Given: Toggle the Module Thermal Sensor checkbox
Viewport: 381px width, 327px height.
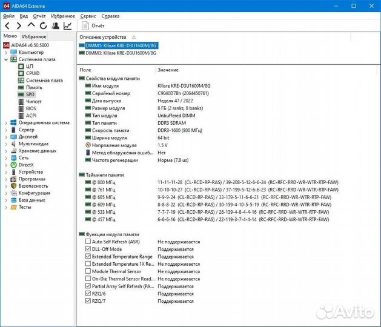Looking at the screenshot, I should (88, 271).
